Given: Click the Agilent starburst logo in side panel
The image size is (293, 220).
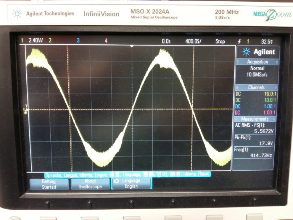Looking at the screenshot, I should pyautogui.click(x=246, y=52).
